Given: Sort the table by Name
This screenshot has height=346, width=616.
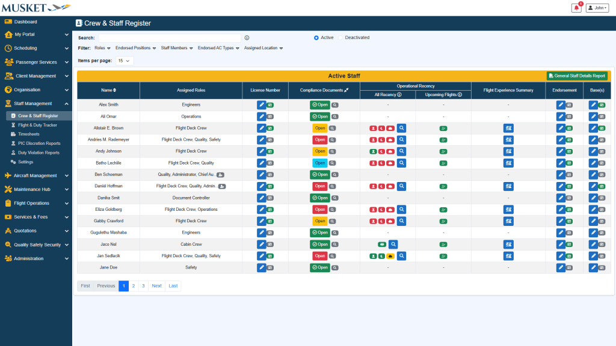Looking at the screenshot, I should [x=108, y=90].
